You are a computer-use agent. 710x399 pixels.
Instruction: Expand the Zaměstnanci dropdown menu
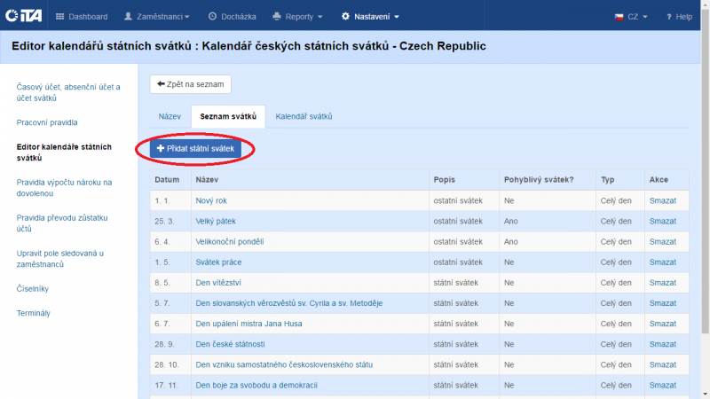156,16
